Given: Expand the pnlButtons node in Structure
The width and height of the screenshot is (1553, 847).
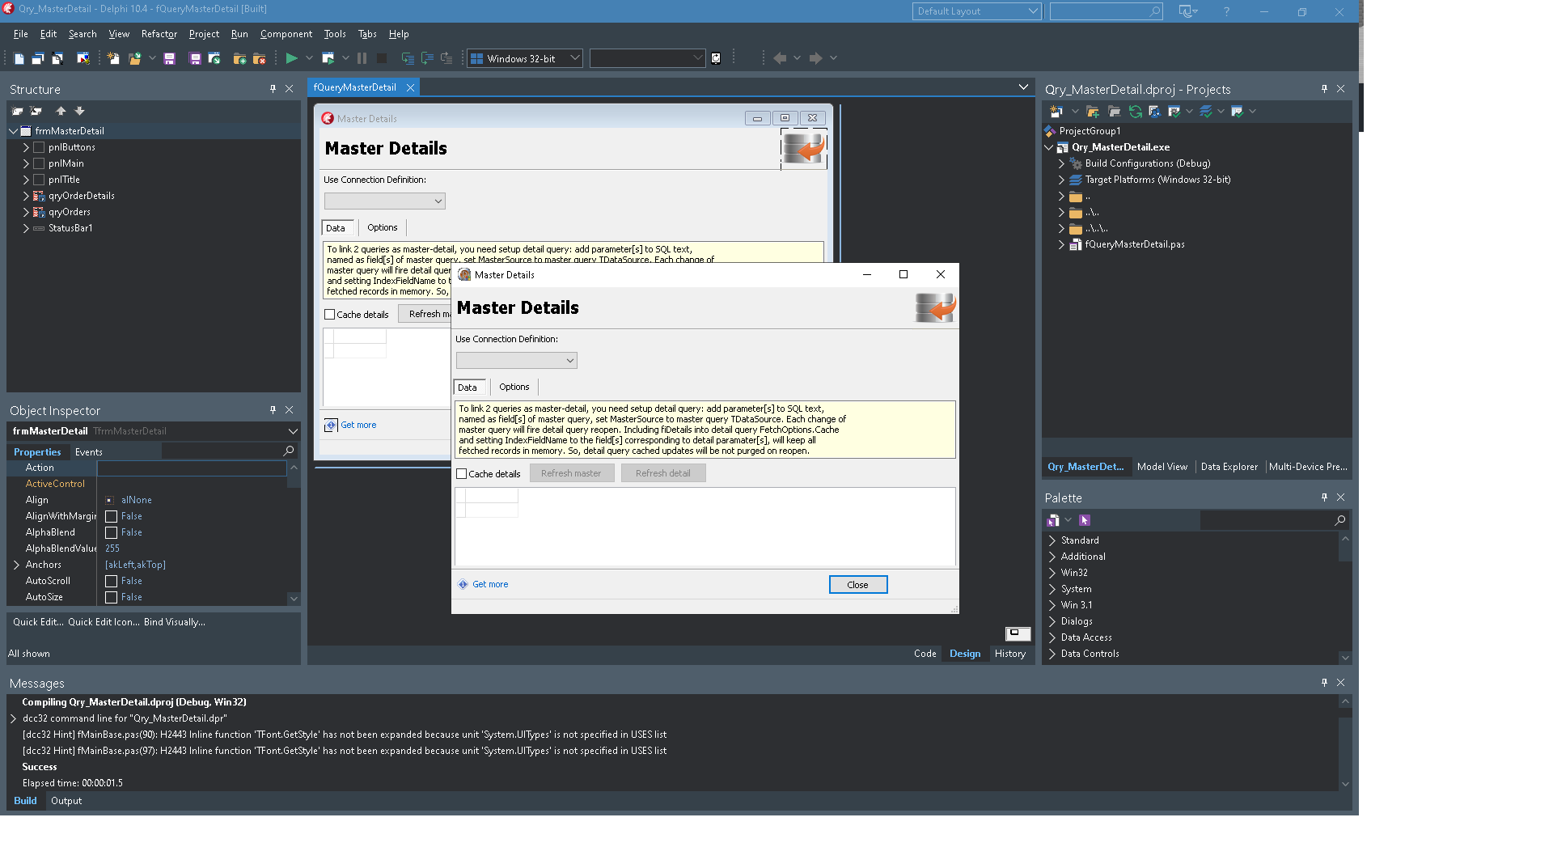Looking at the screenshot, I should tap(26, 147).
